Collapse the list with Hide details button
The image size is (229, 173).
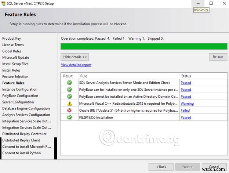74,57
